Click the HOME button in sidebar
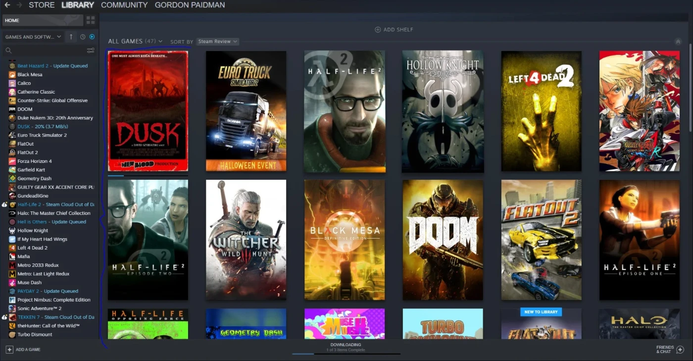Image resolution: width=693 pixels, height=361 pixels. click(42, 20)
